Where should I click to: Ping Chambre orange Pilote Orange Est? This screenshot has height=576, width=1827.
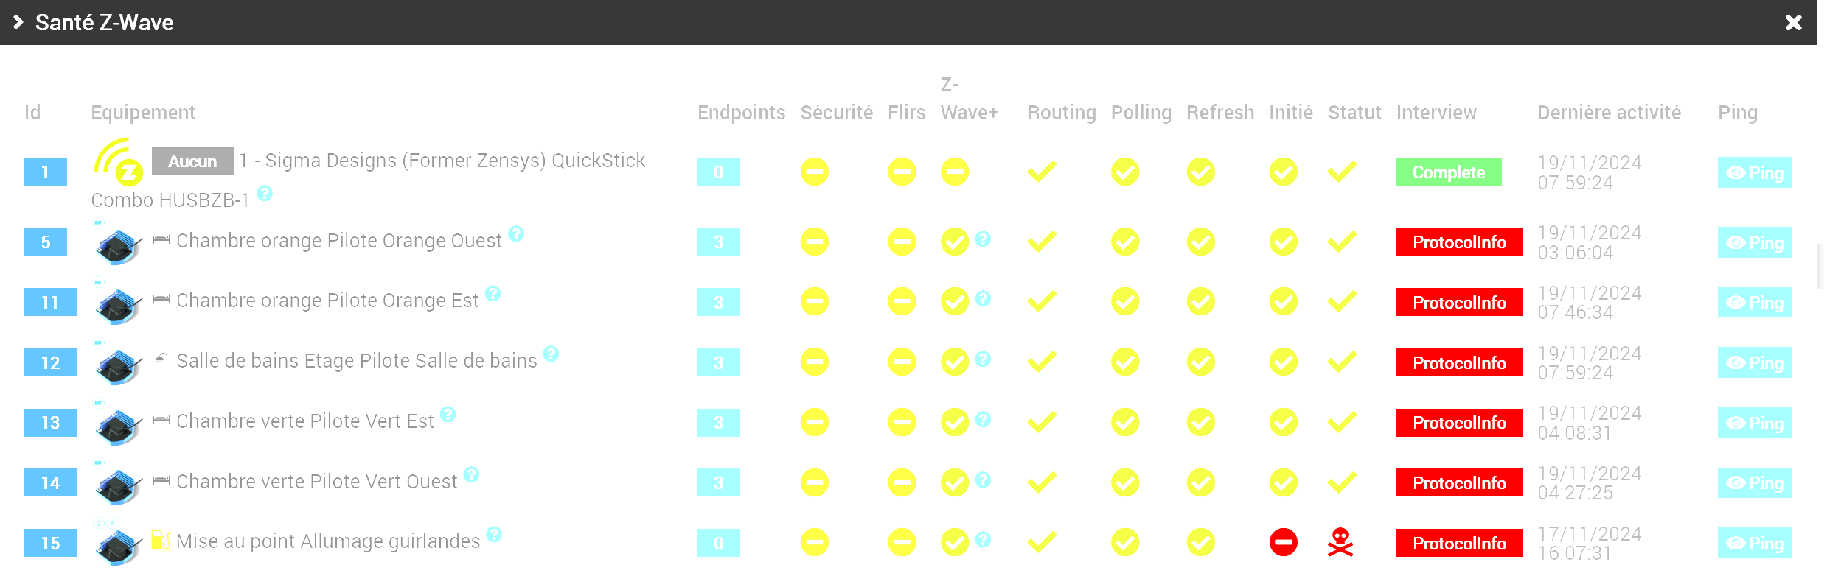(x=1755, y=303)
